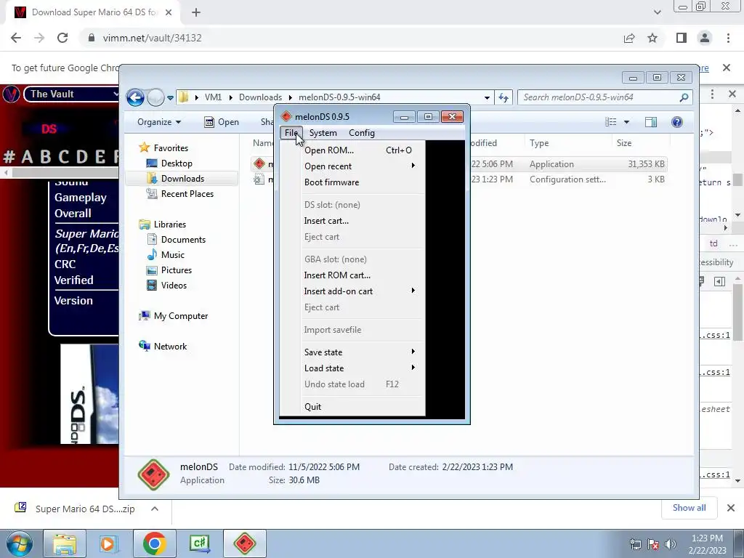Click Open in the Explorer toolbar
744x558 pixels.
click(222, 122)
